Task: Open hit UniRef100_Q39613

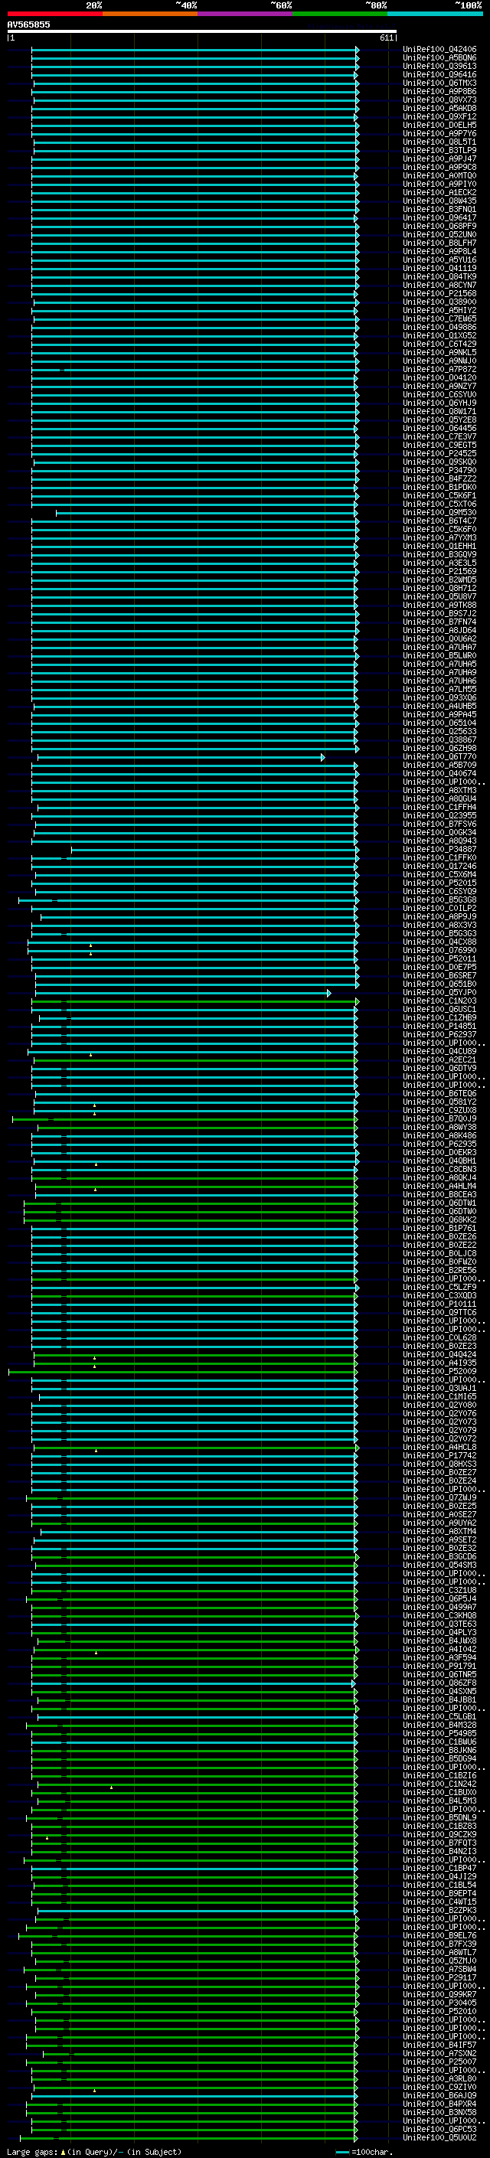Action: (x=439, y=66)
